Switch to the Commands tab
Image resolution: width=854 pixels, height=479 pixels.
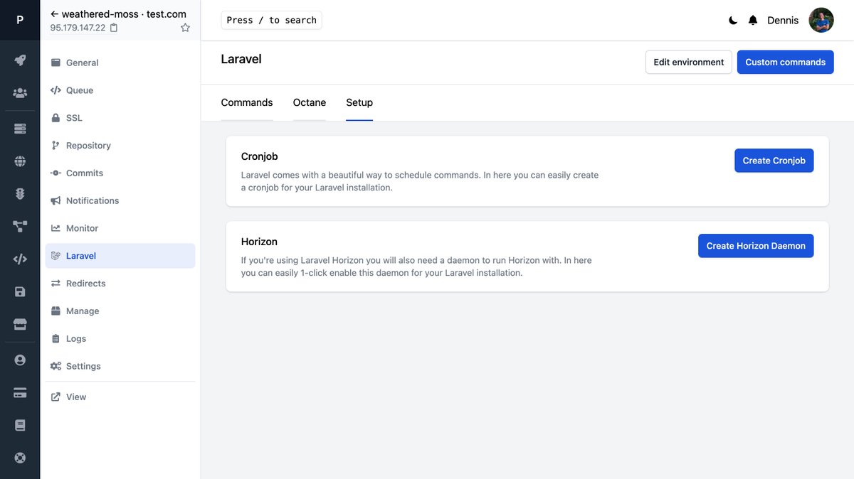tap(247, 102)
